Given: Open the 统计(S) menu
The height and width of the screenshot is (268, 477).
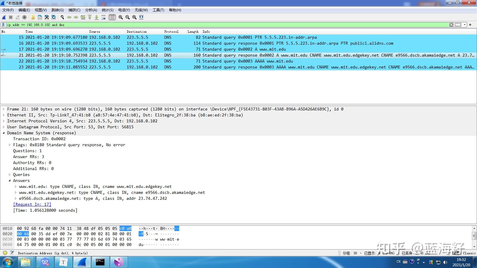Looking at the screenshot, I should (107, 10).
